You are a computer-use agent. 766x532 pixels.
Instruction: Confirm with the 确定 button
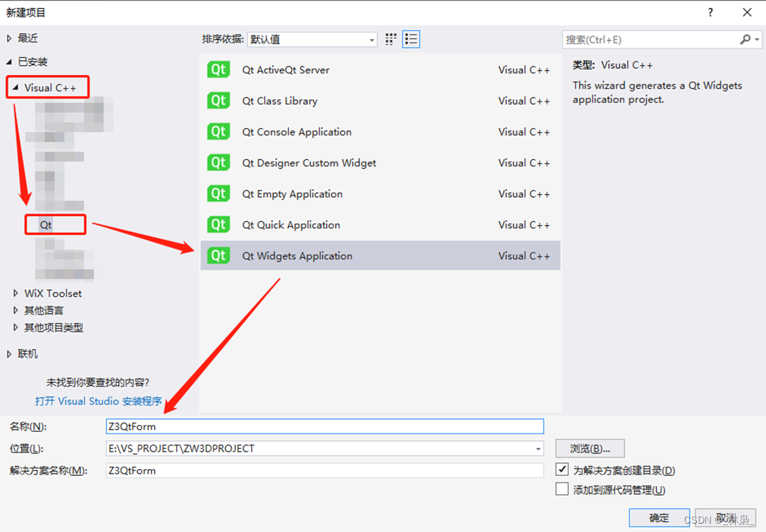(659, 518)
